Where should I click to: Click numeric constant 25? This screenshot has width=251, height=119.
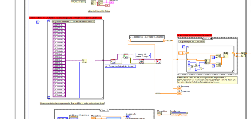pyautogui.click(x=38, y=22)
